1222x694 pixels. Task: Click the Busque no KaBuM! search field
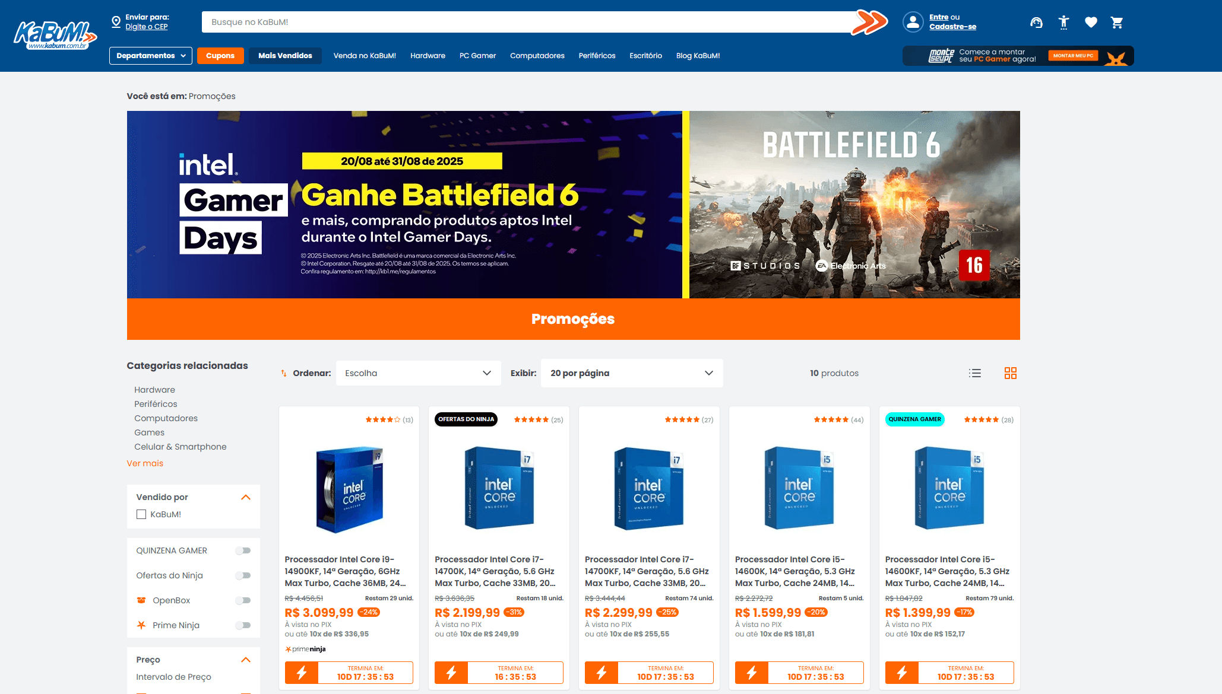(x=527, y=22)
